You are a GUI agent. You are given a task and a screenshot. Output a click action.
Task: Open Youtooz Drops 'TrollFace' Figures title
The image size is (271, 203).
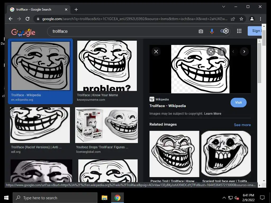point(102,147)
